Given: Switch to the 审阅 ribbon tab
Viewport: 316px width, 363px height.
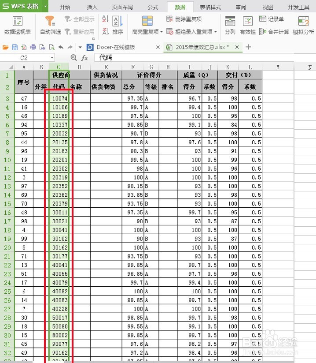Looking at the screenshot, I should pyautogui.click(x=241, y=7).
